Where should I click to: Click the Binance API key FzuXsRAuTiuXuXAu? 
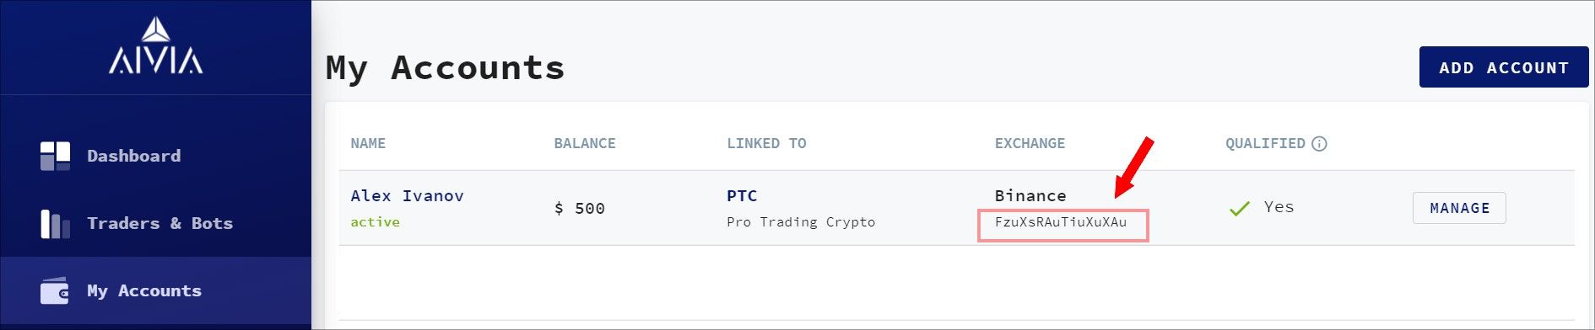(1061, 222)
